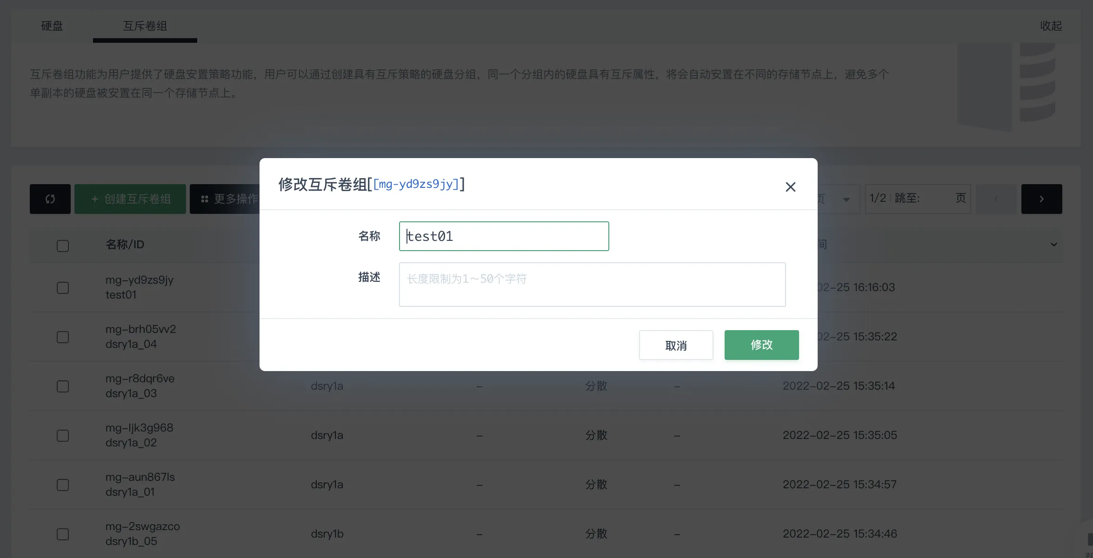Click the previous page arrow
Image resolution: width=1093 pixels, height=558 pixels.
coord(996,199)
